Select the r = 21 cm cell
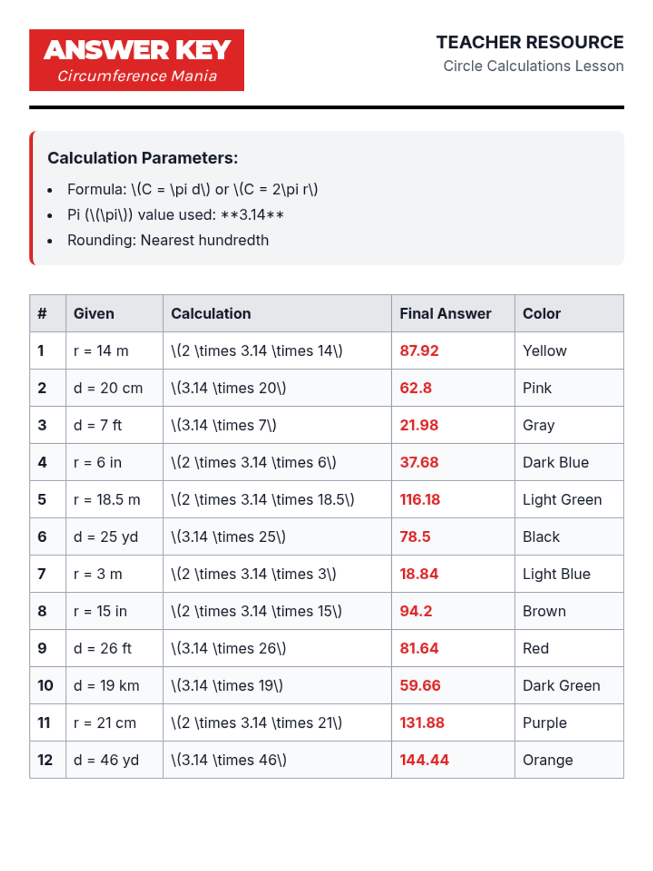The width and height of the screenshot is (653, 871). coord(114,723)
